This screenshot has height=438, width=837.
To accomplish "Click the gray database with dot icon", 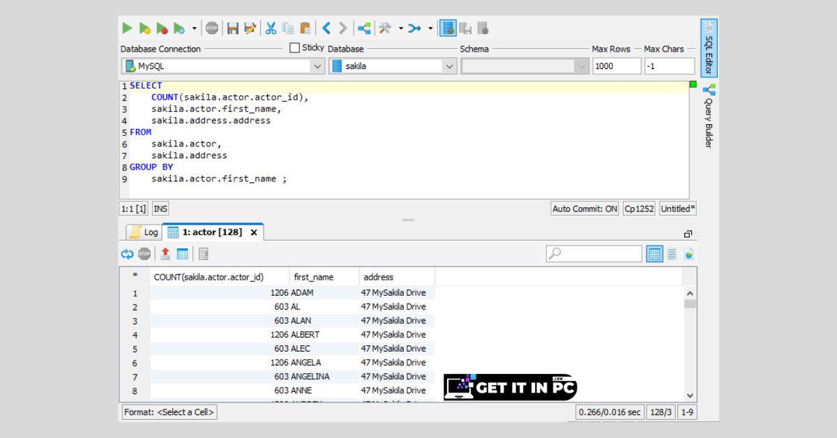I will (x=483, y=28).
